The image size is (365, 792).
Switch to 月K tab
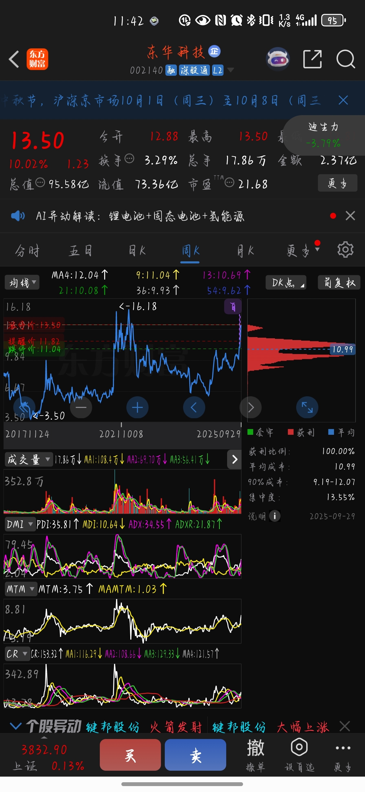click(x=245, y=251)
